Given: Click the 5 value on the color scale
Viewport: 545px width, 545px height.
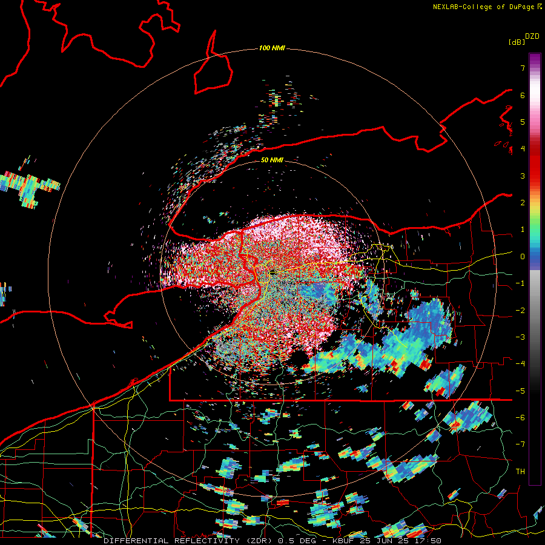Looking at the screenshot, I should point(523,122).
